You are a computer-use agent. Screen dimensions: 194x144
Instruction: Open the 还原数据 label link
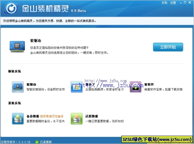[92, 116]
